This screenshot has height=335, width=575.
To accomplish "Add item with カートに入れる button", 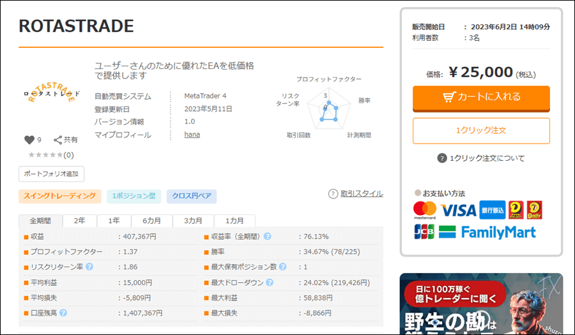I will click(x=481, y=98).
